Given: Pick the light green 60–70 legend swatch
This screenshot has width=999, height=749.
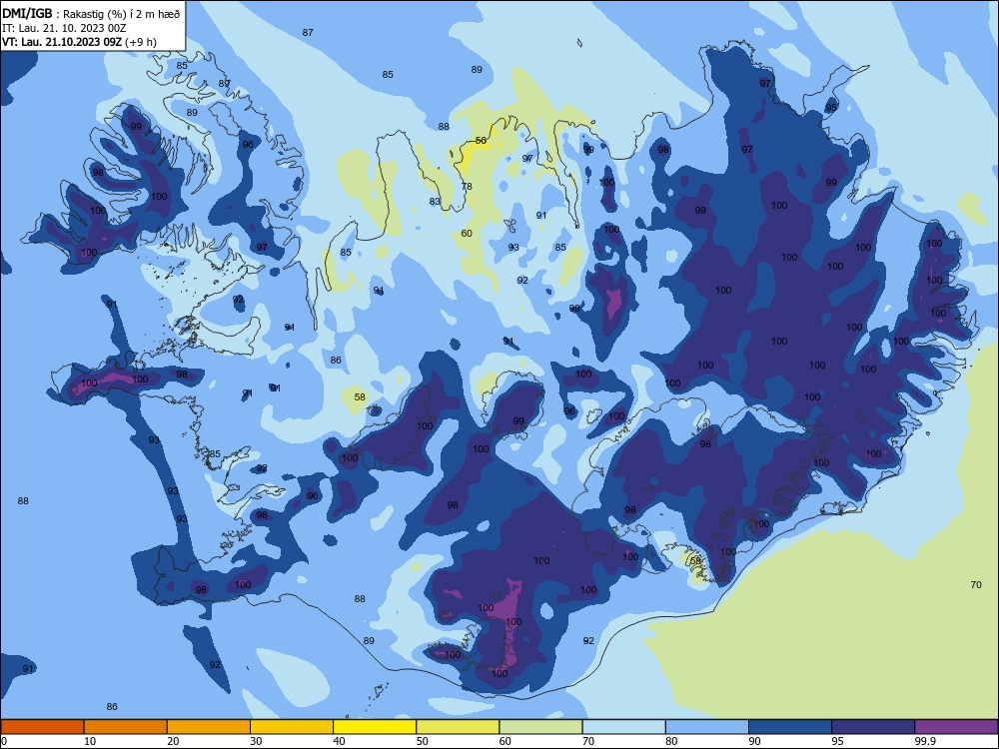Looking at the screenshot, I should coord(540,727).
